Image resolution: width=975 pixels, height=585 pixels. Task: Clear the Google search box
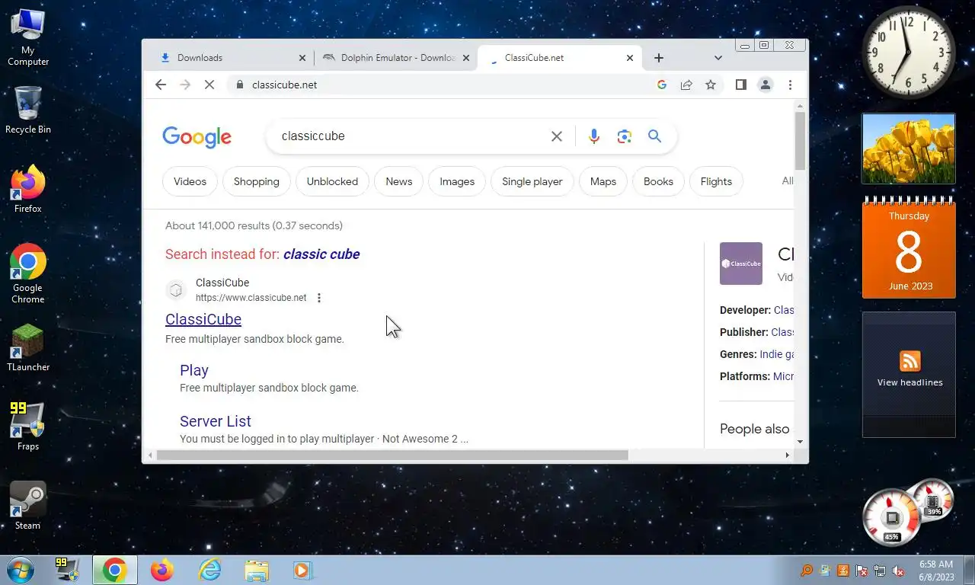557,136
